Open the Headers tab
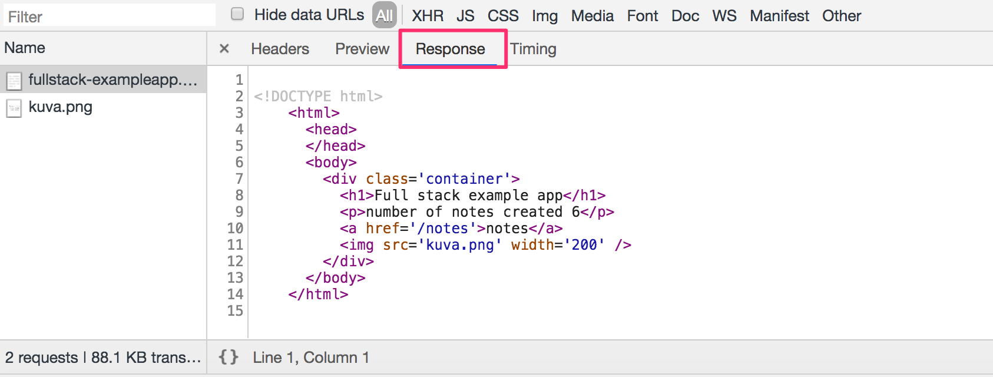Screen dimensions: 993x377 [280, 49]
